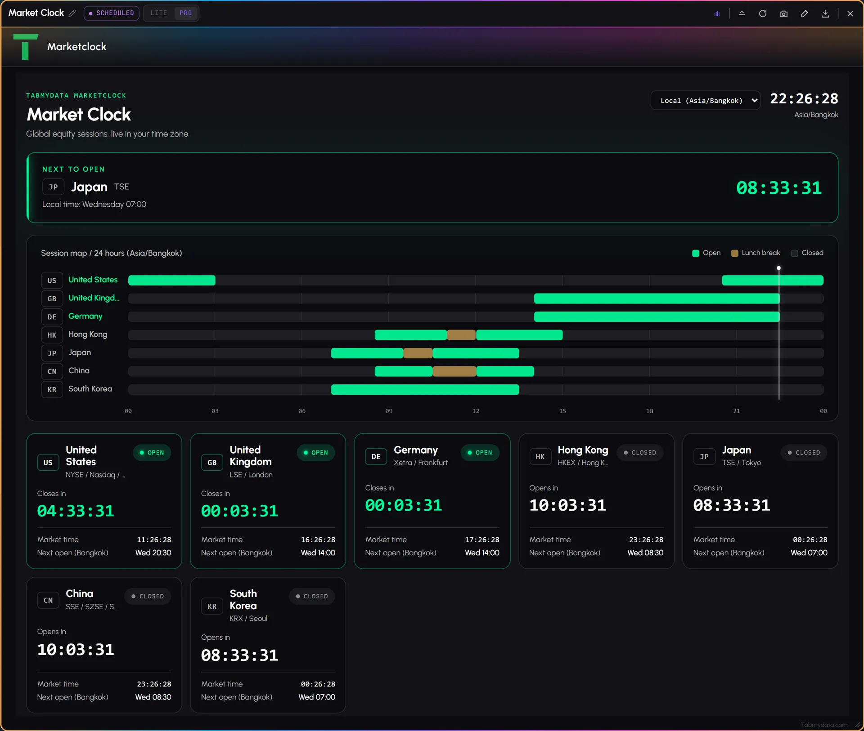Click the Open legend green swatch
This screenshot has width=864, height=731.
click(696, 253)
